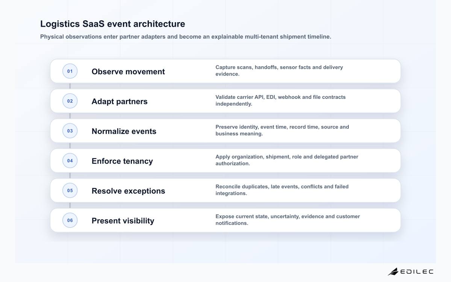Select the Enforce tenancy title
Screen dimensions: 451x282
click(x=122, y=161)
